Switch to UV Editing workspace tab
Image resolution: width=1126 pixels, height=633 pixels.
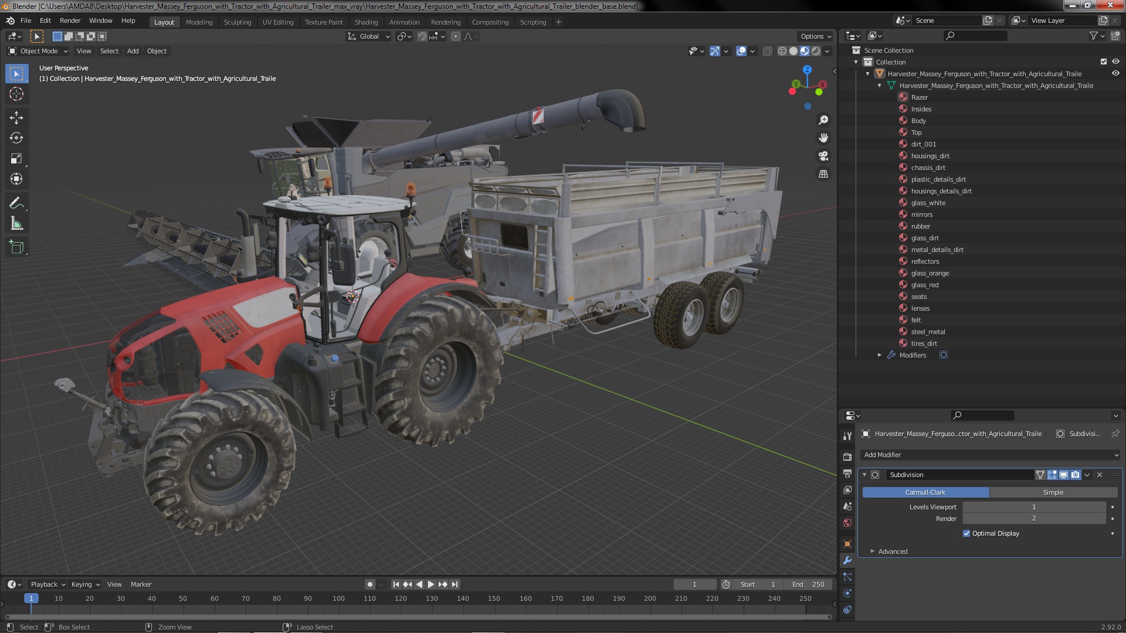pyautogui.click(x=278, y=22)
